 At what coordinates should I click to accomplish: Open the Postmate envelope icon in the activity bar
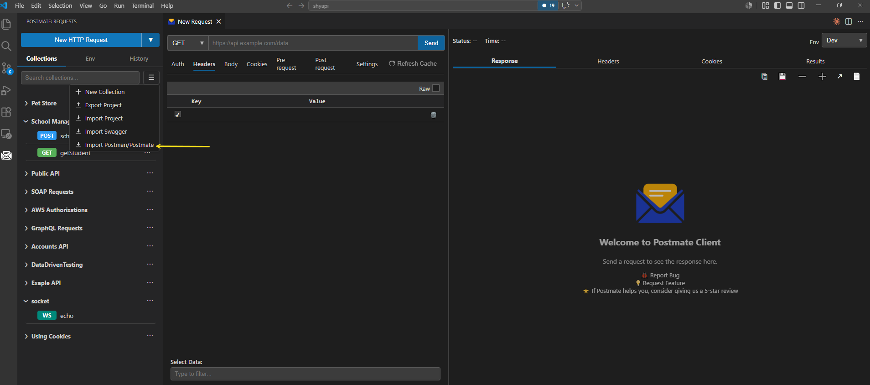6,156
